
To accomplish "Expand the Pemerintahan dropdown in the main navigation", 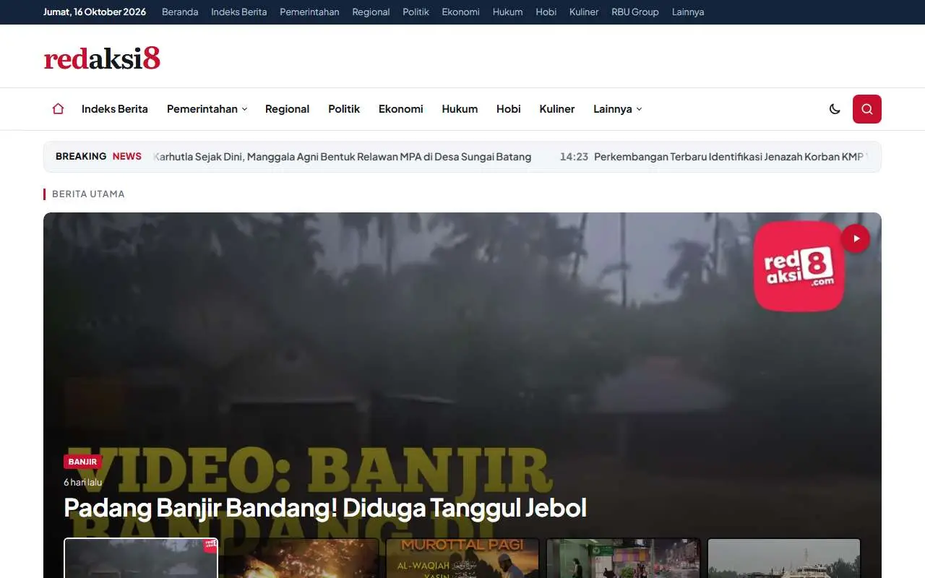I will [x=207, y=109].
